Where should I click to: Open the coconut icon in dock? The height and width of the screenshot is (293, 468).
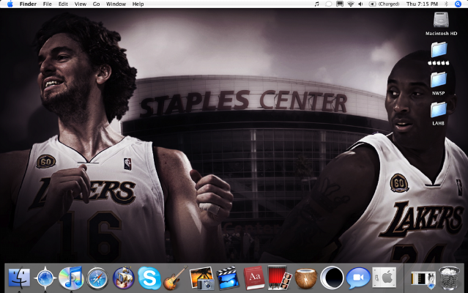pos(305,278)
